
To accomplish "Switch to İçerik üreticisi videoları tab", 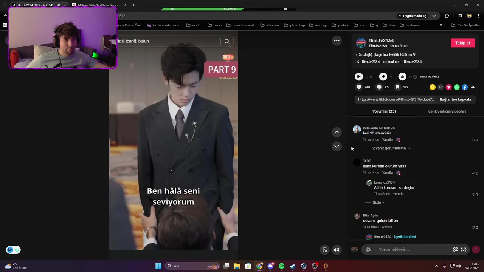I will click(x=447, y=111).
